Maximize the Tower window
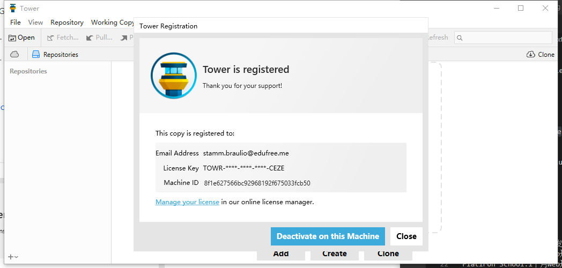Image resolution: width=562 pixels, height=268 pixels. pyautogui.click(x=521, y=8)
